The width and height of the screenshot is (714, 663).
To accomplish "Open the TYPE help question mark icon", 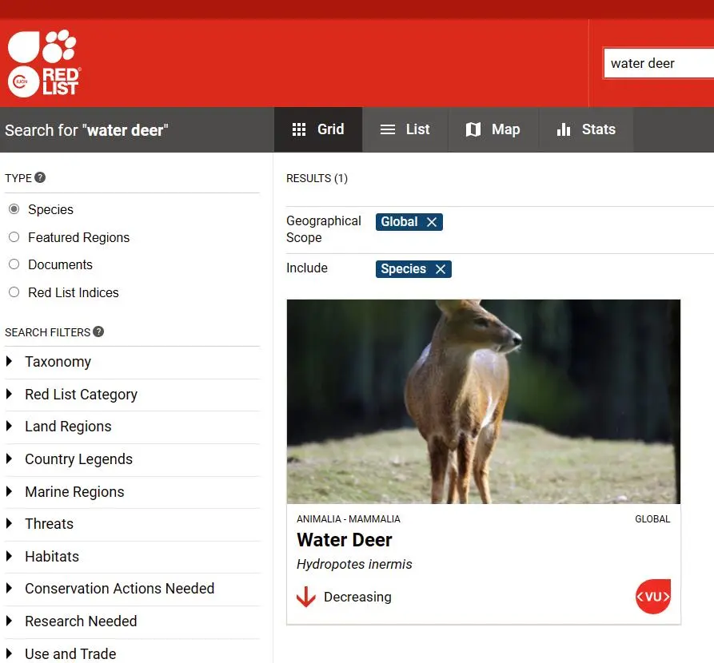I will tap(40, 177).
